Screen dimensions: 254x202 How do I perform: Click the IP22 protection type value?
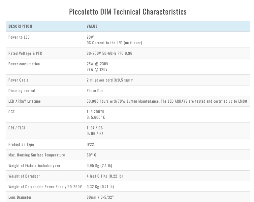click(90, 145)
